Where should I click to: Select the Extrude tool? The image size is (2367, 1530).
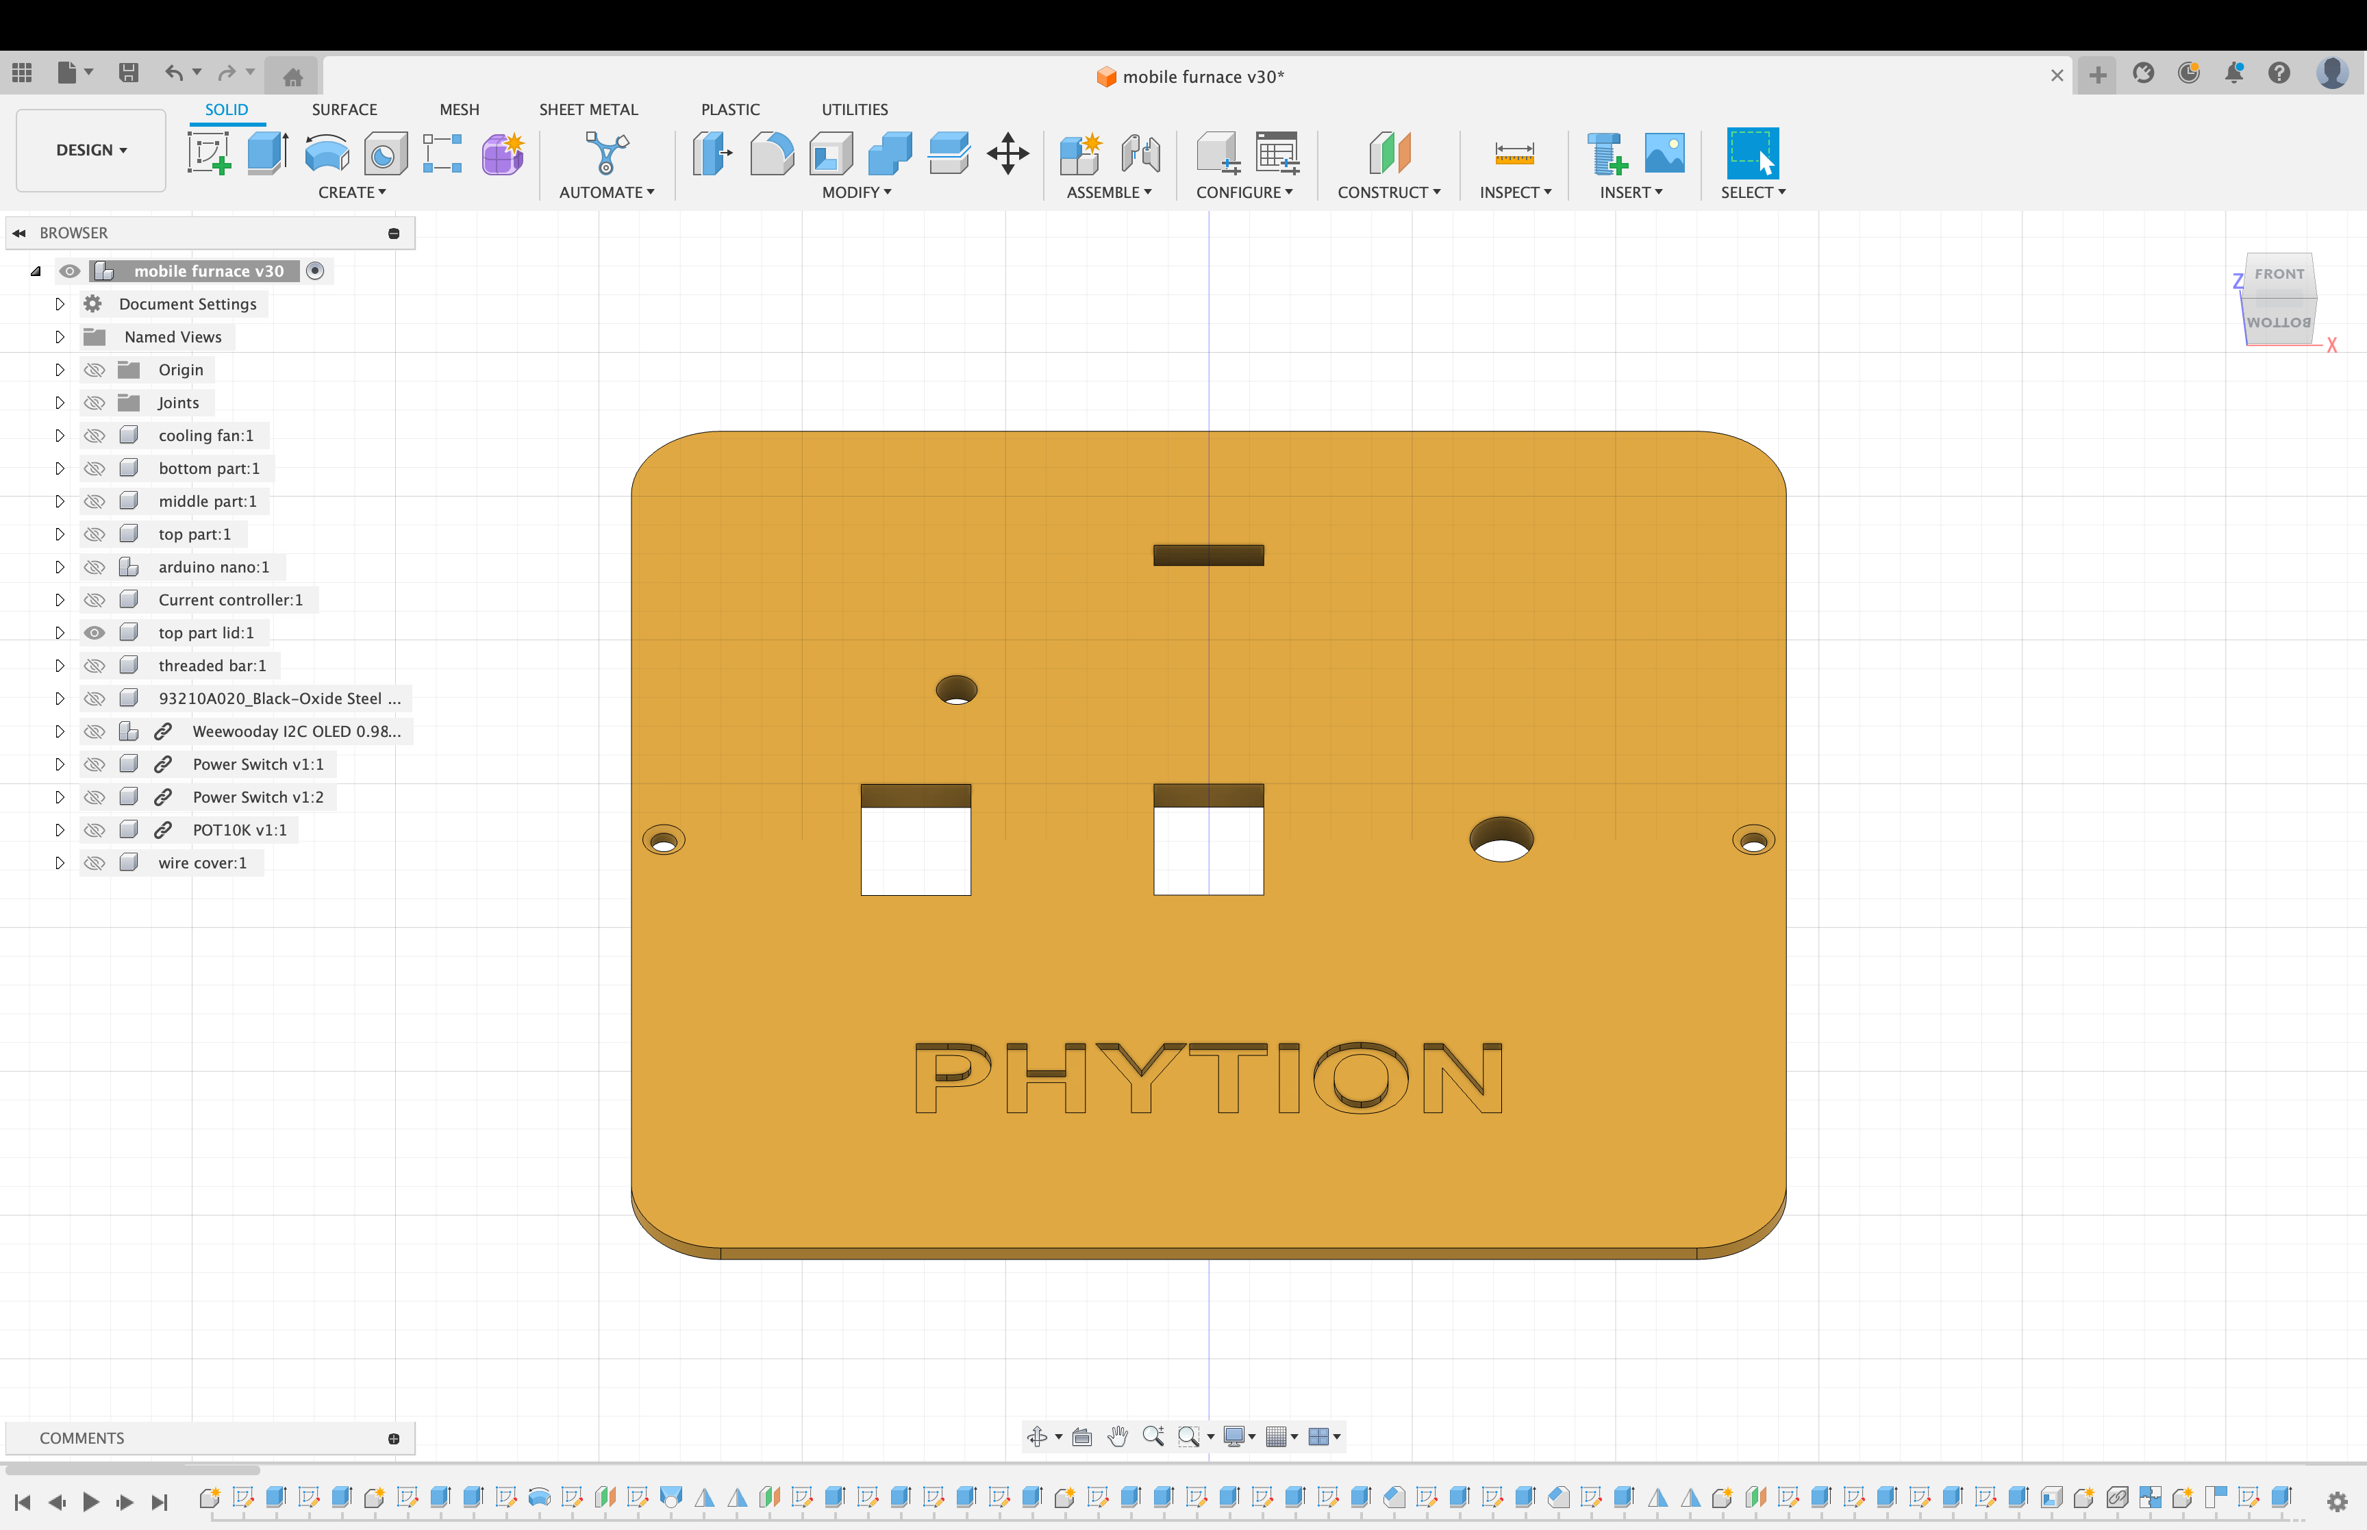(268, 154)
